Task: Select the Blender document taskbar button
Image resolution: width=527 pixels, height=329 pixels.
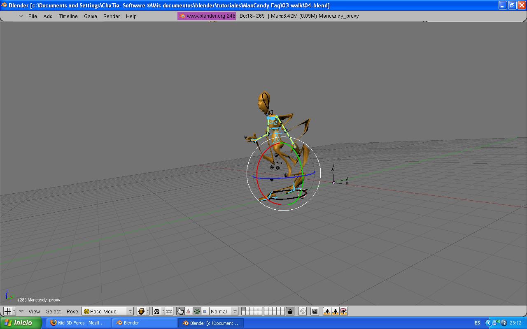Action: [211, 323]
